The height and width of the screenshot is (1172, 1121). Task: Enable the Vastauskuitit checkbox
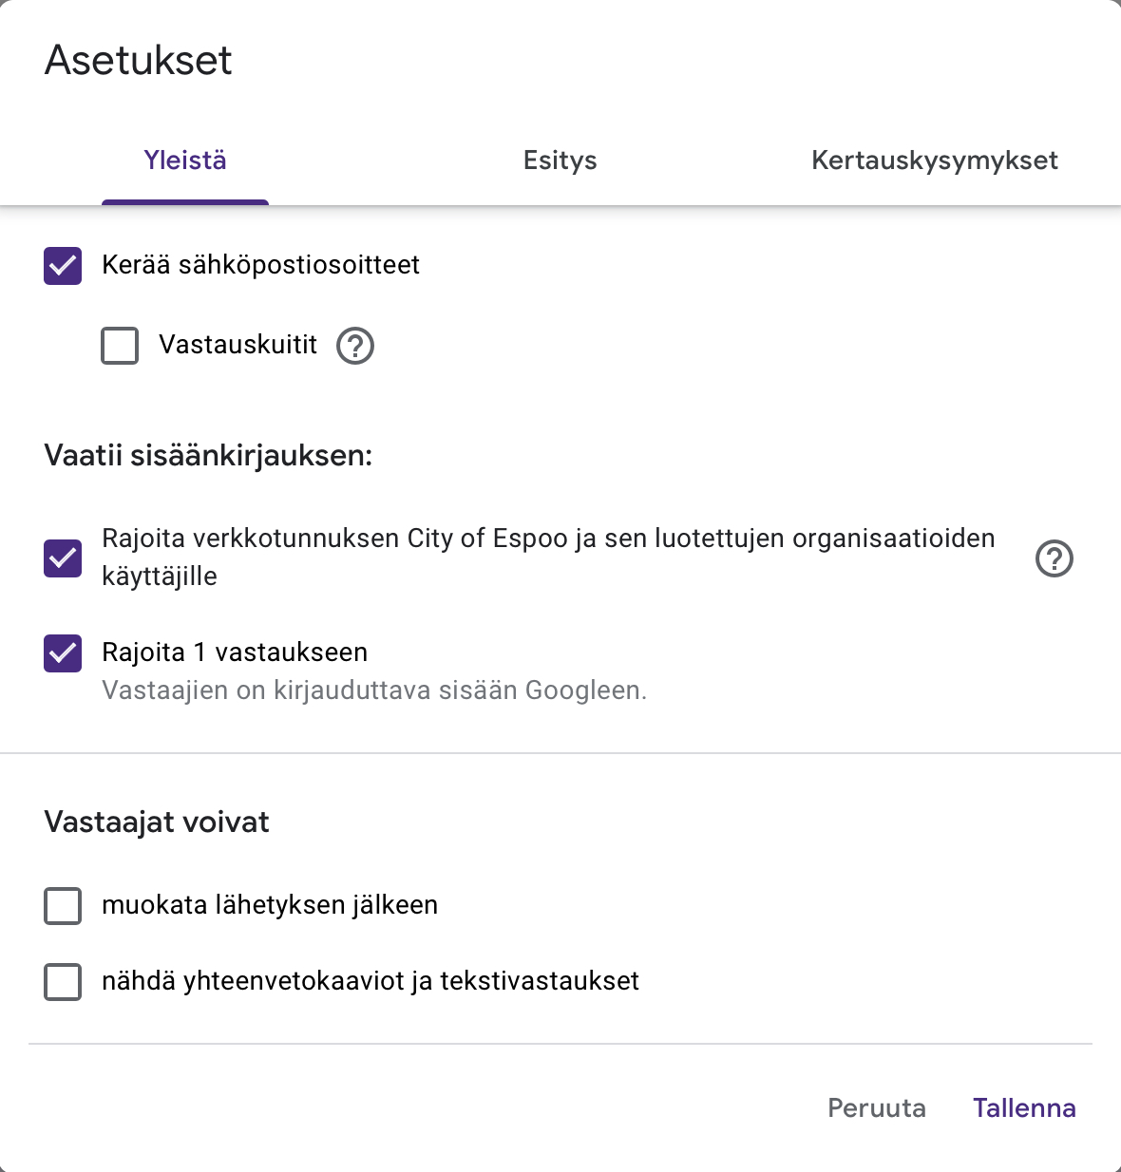click(x=120, y=346)
